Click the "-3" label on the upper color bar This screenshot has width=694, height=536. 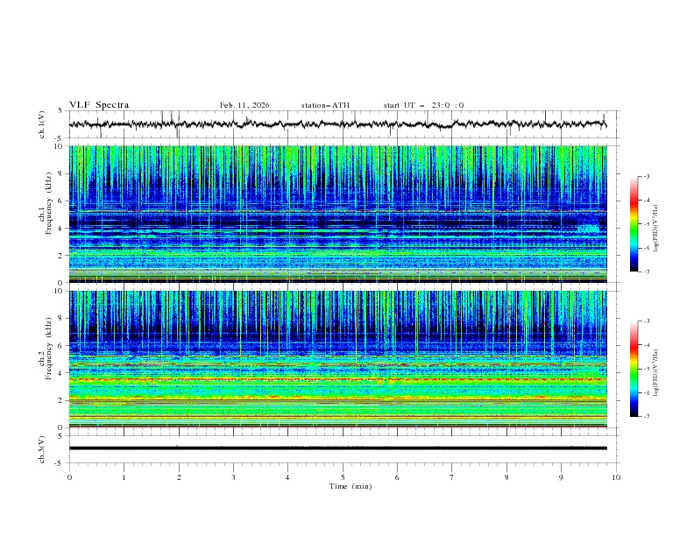click(646, 176)
